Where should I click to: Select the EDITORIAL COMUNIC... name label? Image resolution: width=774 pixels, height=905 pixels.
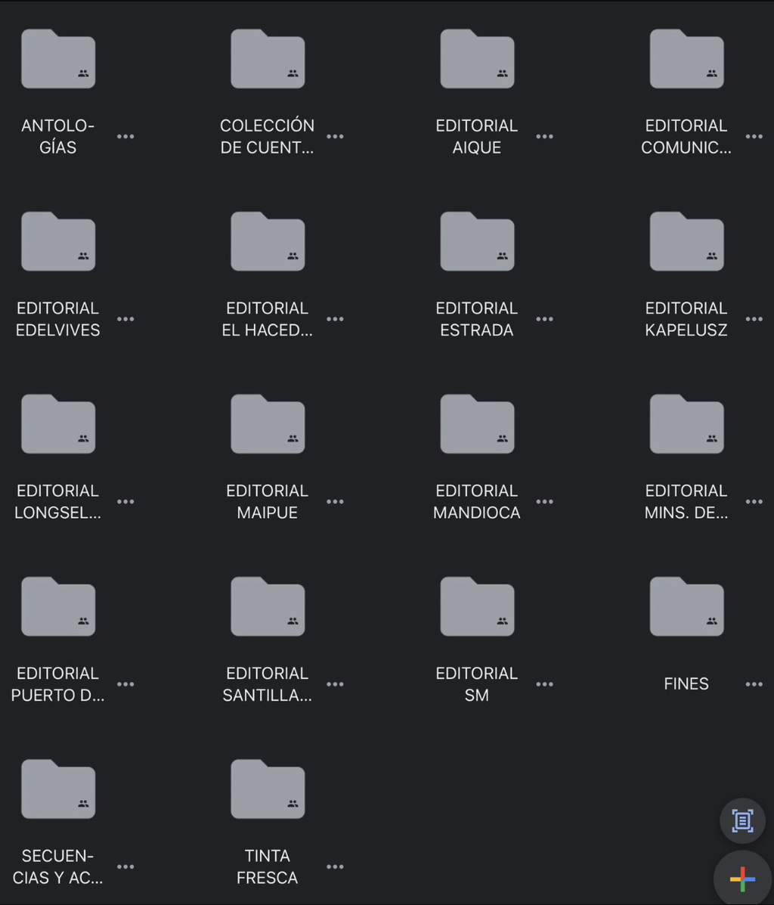[686, 136]
